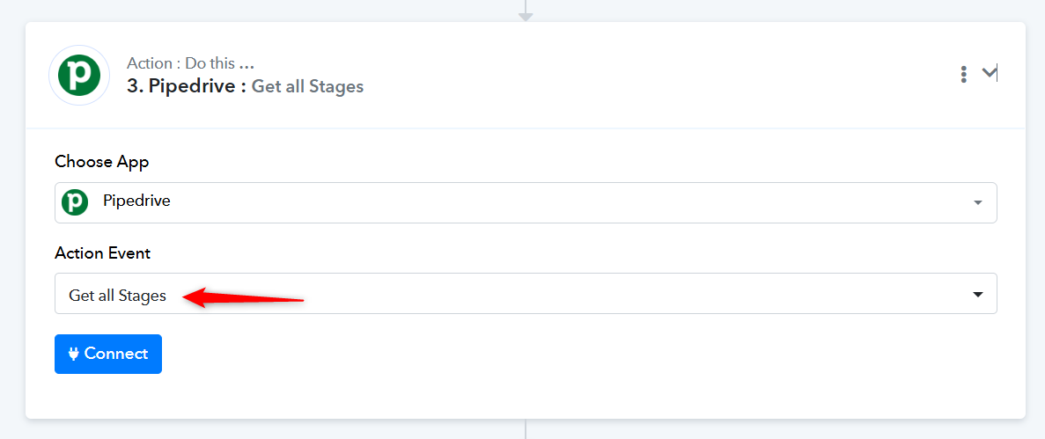Click the "Choose App" field label
The width and height of the screenshot is (1045, 439).
tap(102, 162)
